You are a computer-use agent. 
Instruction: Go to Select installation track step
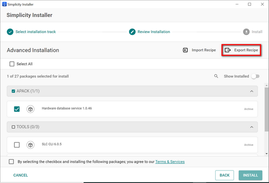tap(35, 32)
